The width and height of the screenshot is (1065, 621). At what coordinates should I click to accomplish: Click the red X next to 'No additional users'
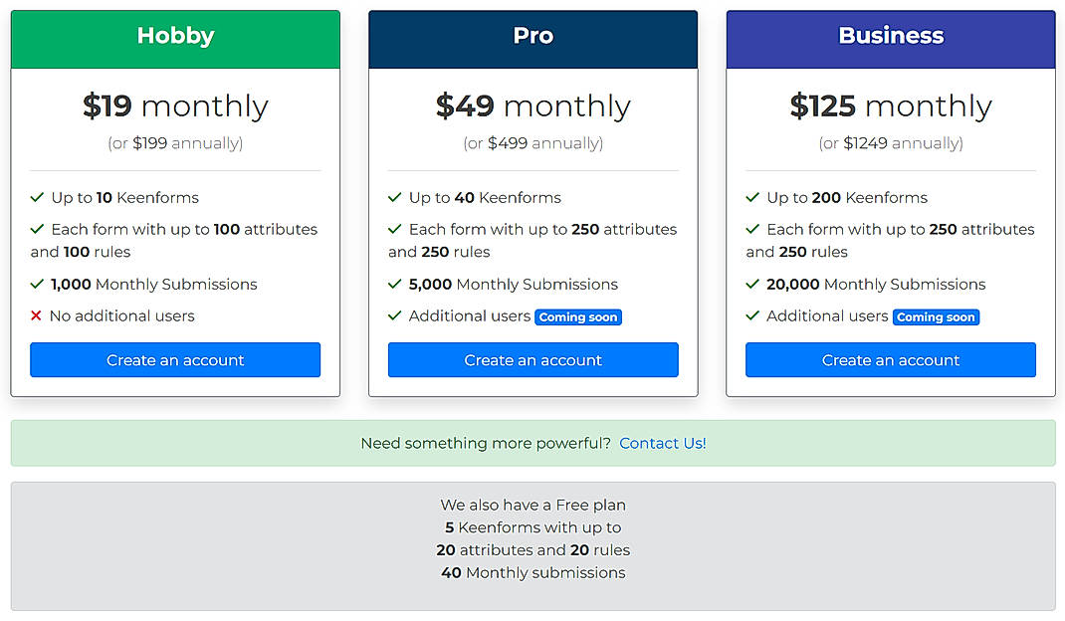pos(37,316)
